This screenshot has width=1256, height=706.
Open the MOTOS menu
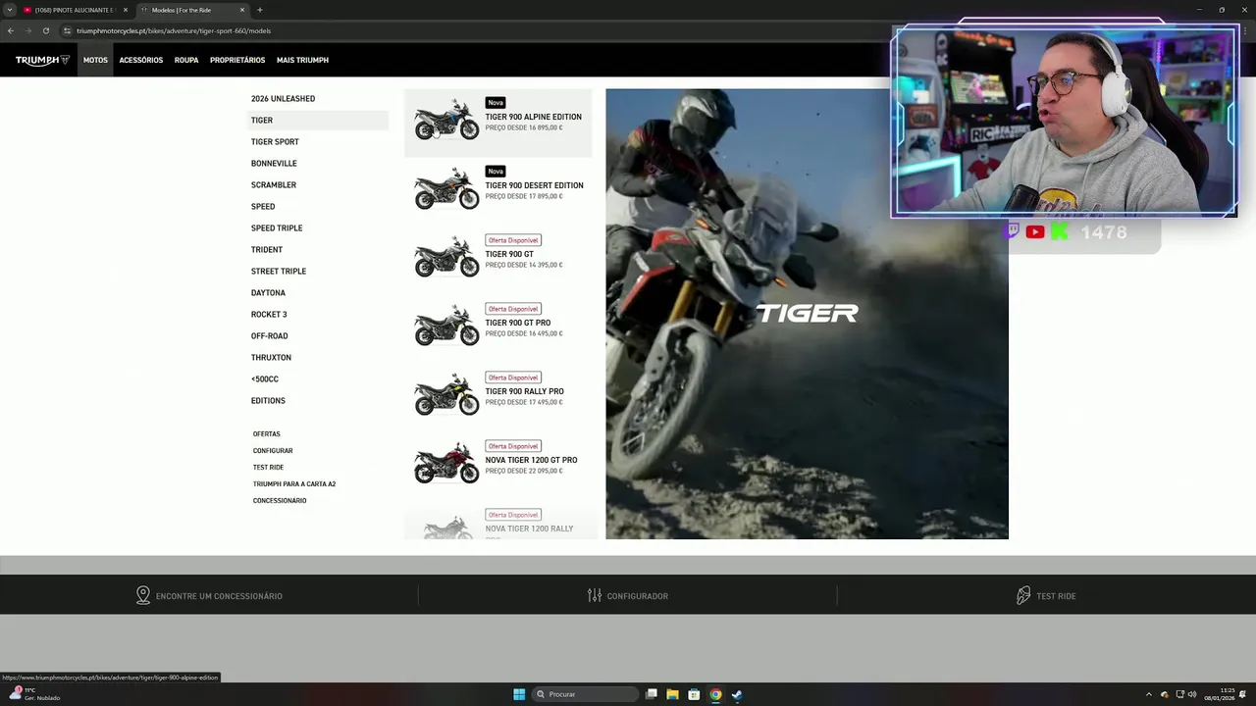(x=95, y=60)
